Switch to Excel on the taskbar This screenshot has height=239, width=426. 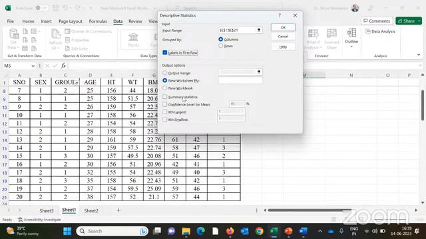tap(274, 231)
